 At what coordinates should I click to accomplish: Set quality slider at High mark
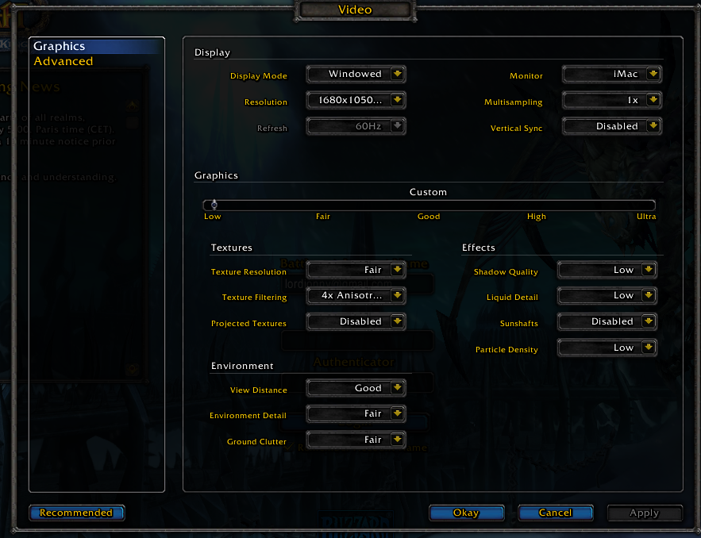(537, 205)
